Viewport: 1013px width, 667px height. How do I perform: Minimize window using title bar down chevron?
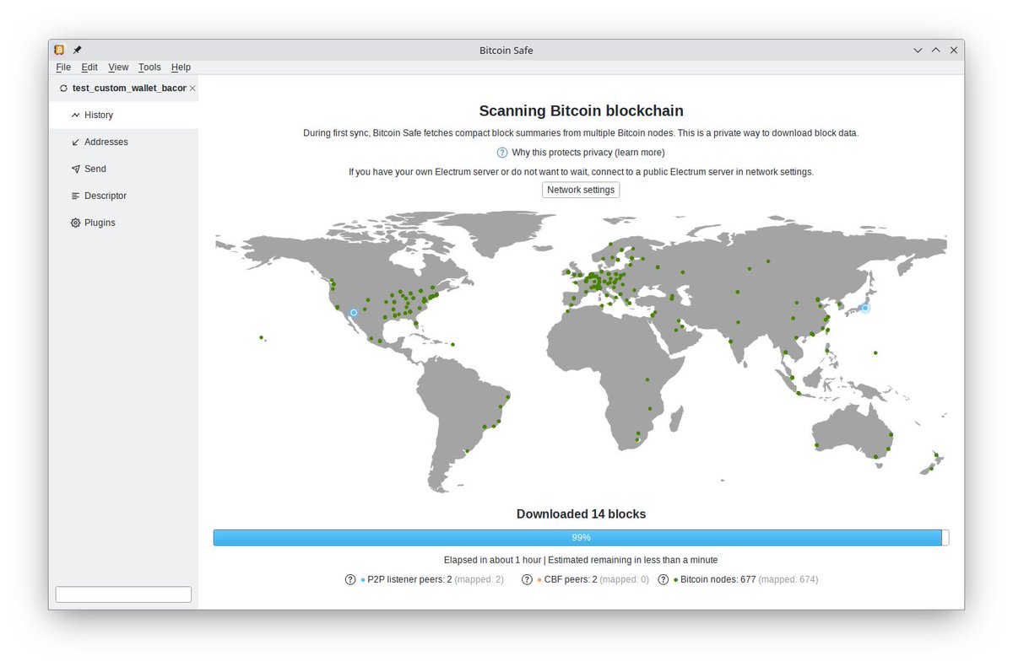pos(918,51)
